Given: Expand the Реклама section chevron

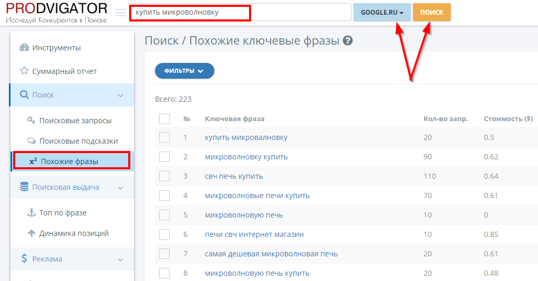Looking at the screenshot, I should (x=120, y=260).
